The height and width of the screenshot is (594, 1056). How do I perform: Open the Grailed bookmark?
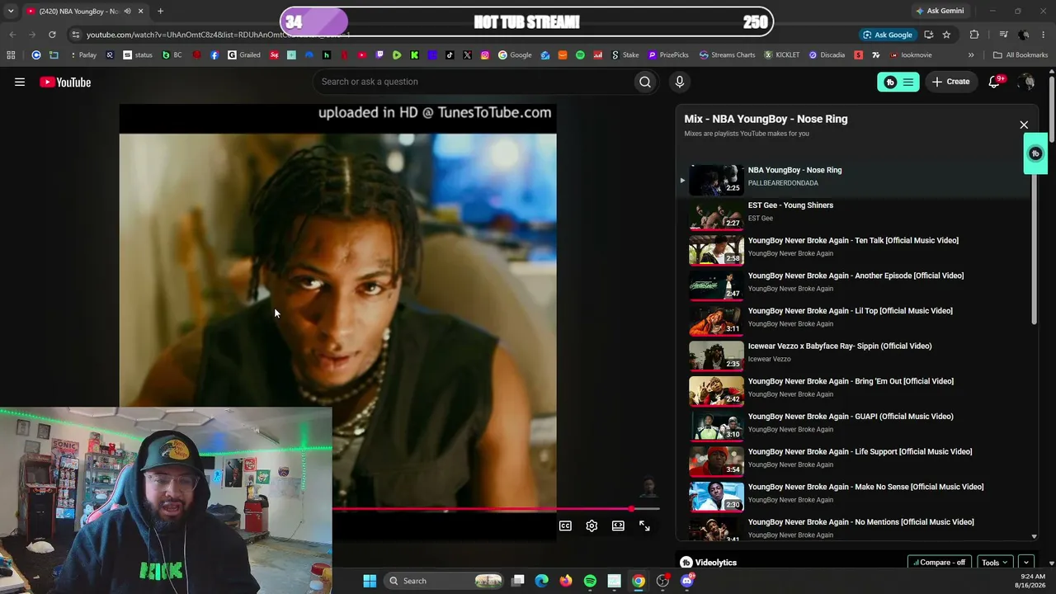click(244, 55)
